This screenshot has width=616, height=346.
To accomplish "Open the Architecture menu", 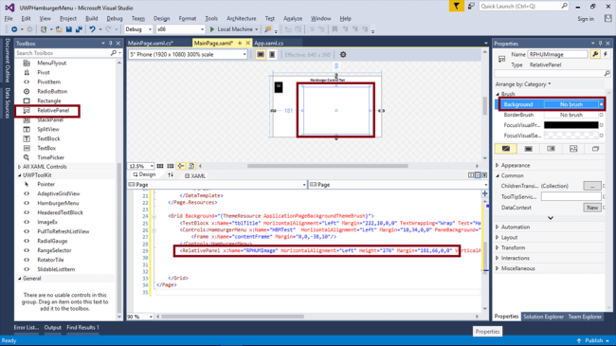I will click(242, 18).
